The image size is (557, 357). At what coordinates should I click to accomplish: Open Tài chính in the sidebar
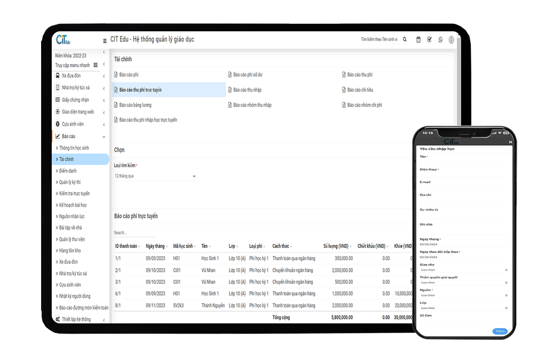[x=80, y=159]
